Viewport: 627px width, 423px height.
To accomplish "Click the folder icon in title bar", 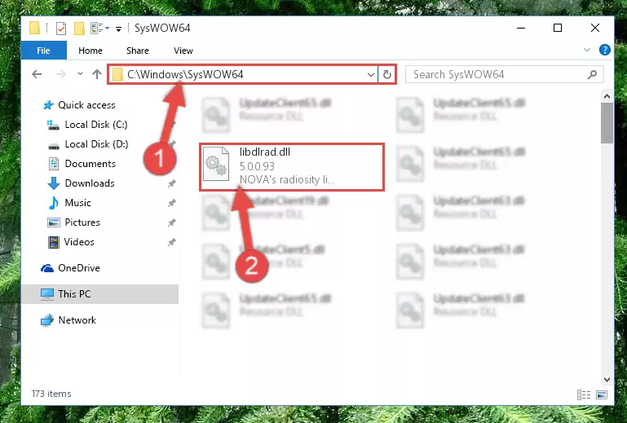I will coord(35,29).
